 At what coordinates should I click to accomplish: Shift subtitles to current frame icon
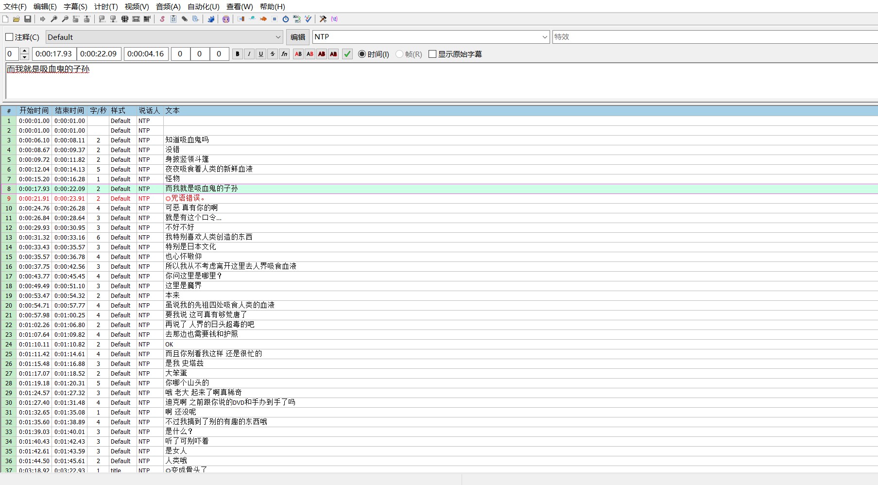click(x=147, y=19)
